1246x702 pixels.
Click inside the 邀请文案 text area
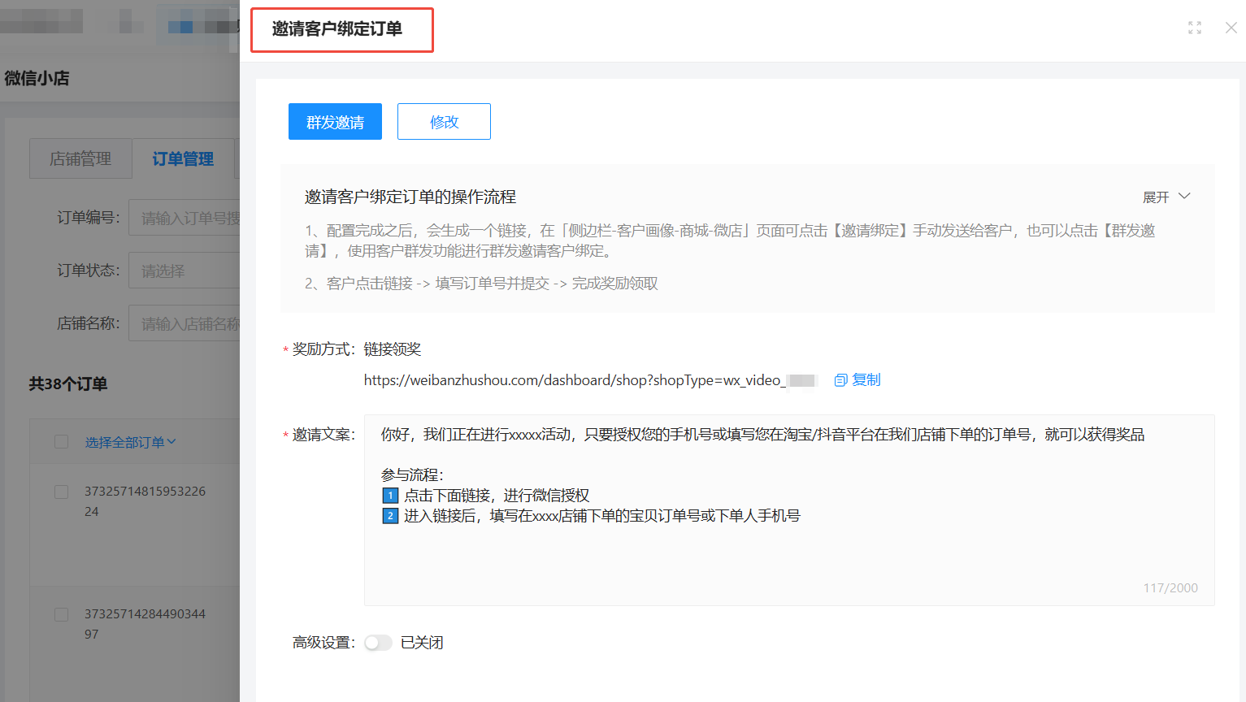[788, 552]
